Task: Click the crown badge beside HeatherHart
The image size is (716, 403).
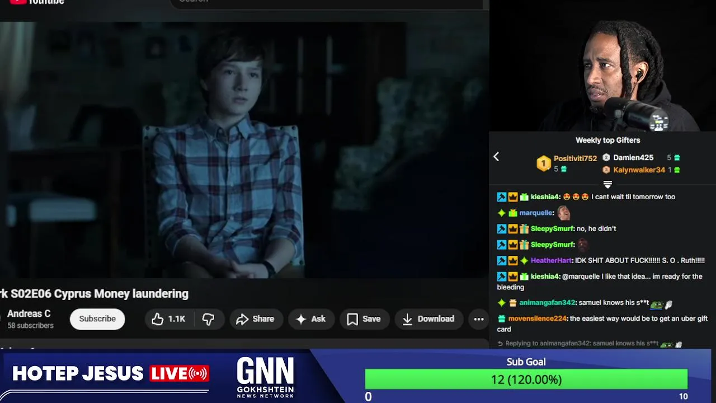Action: (513, 261)
